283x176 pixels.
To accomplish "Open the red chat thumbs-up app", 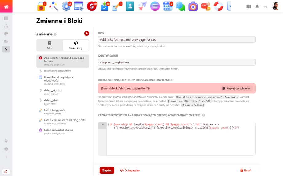I will click(206, 6).
